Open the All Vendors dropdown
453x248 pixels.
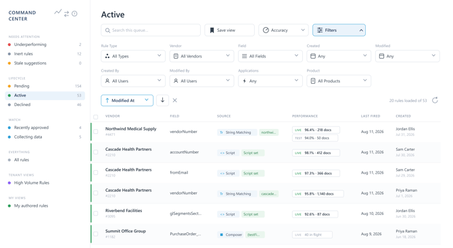[201, 56]
